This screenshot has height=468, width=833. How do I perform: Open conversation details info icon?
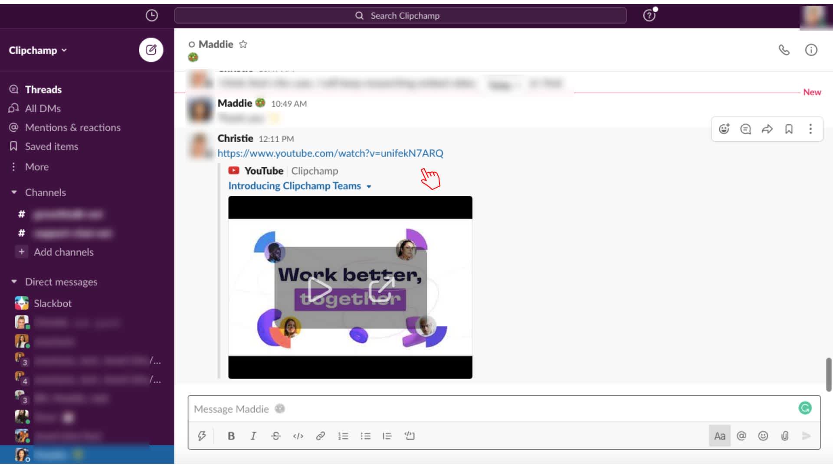(811, 50)
